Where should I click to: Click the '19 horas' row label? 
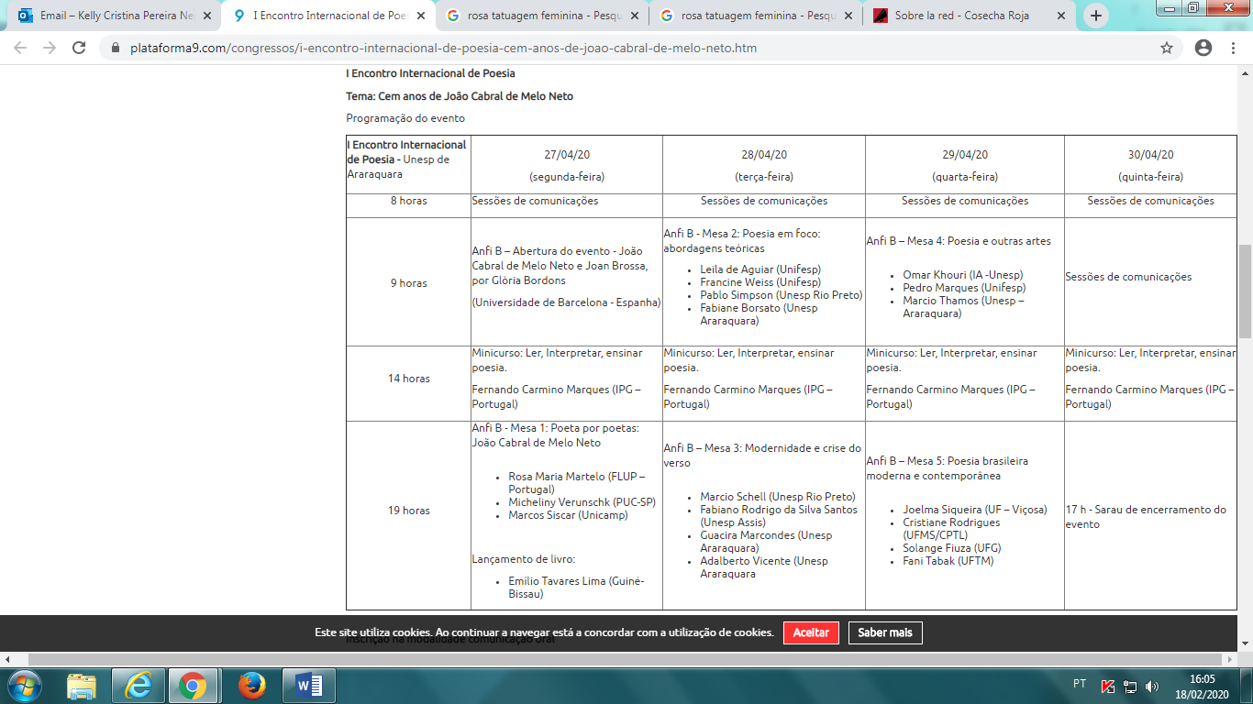point(408,511)
